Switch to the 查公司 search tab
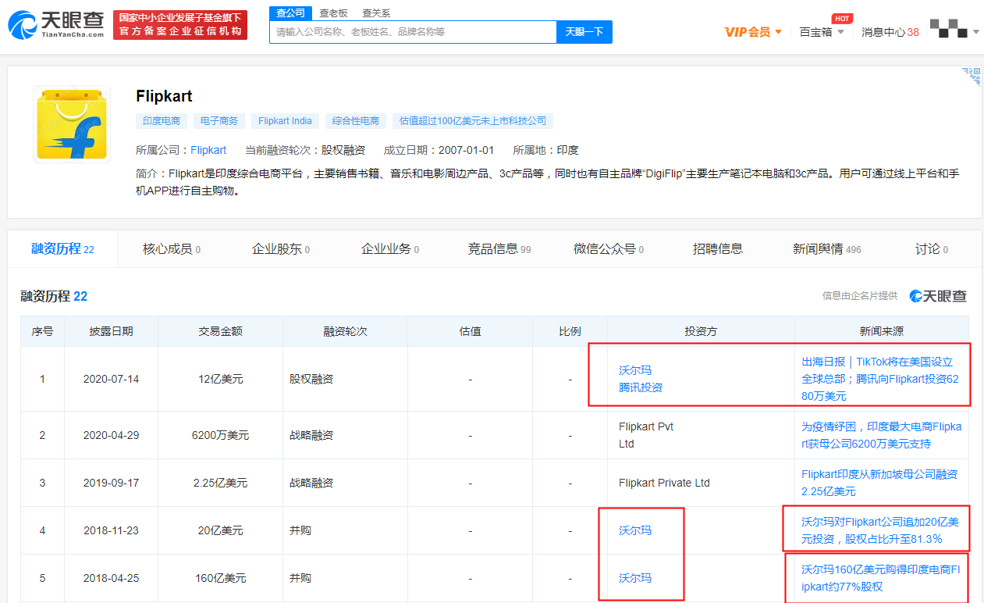Image resolution: width=984 pixels, height=603 pixels. 291,13
